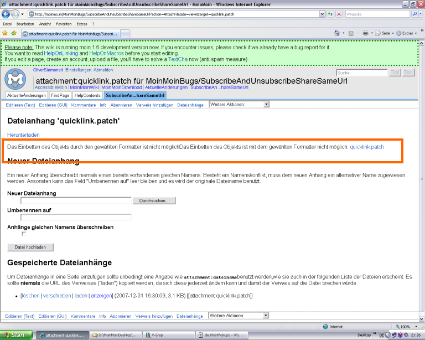This screenshot has height=340, width=425.
Task: Click the 'löschen' link for quicklink.patch
Action: 30,296
